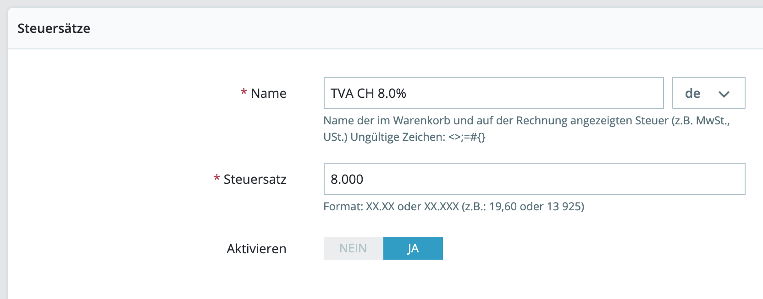Click the "de" language code text
This screenshot has height=299, width=763.
(x=692, y=93)
